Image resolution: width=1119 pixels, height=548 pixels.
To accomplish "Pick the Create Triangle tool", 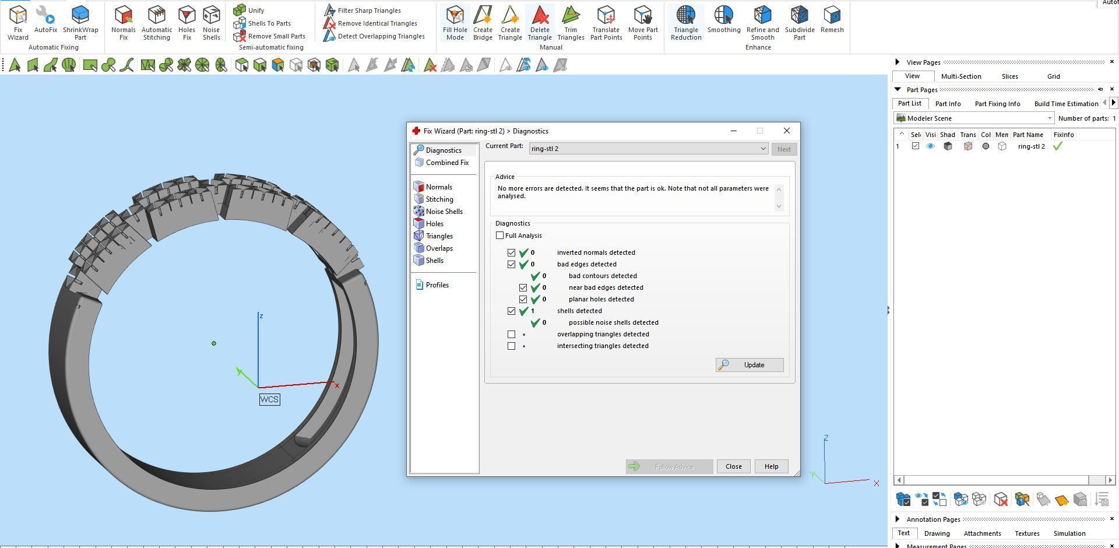I will click(510, 23).
